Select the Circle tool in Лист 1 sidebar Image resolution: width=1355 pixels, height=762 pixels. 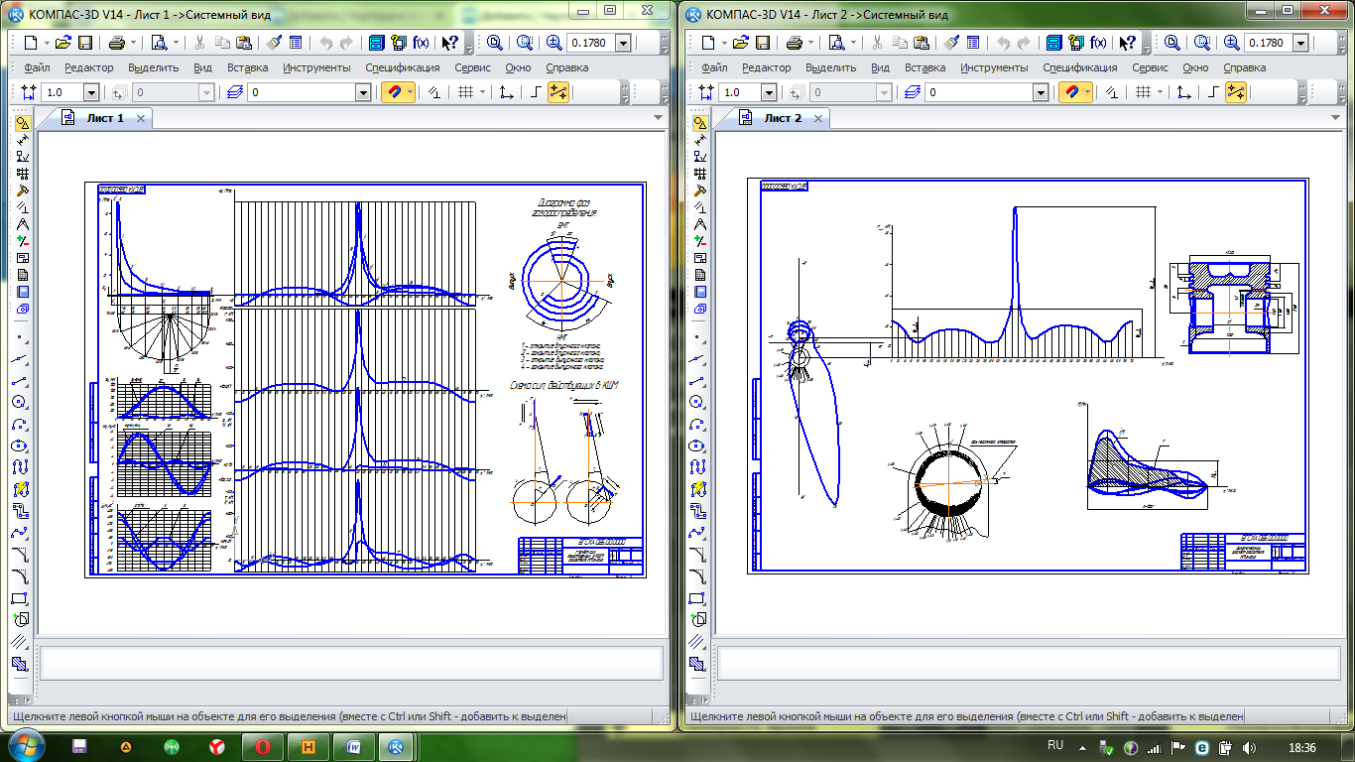coord(22,402)
